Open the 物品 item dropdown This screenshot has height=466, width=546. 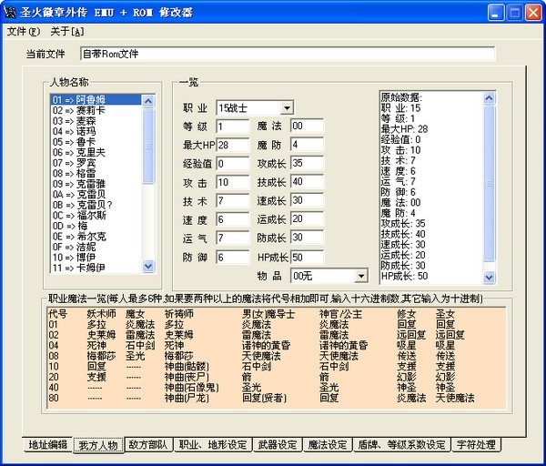(x=361, y=276)
